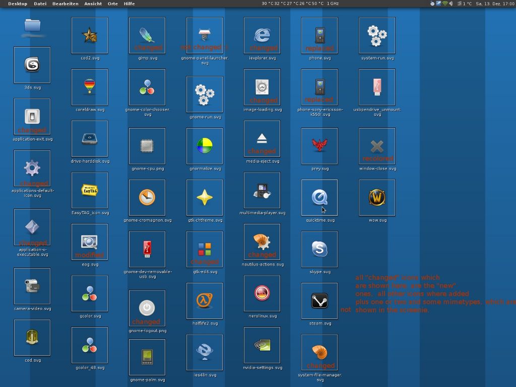
Task: Open the wireless network tray icon
Action: coord(445,4)
